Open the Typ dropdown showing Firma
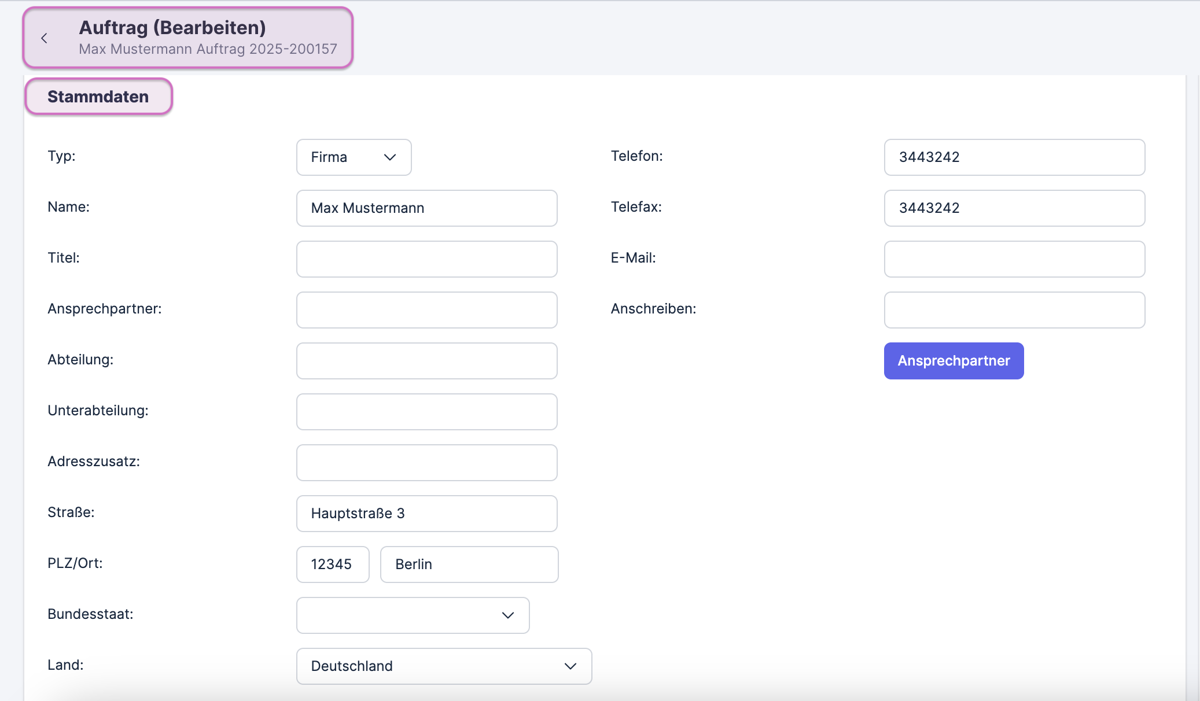This screenshot has width=1200, height=701. tap(354, 157)
